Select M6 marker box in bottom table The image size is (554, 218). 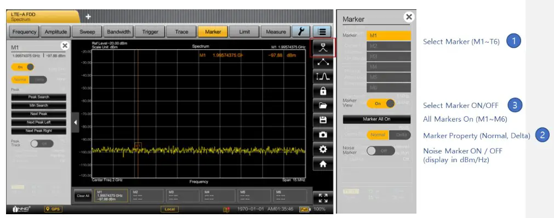point(290,196)
